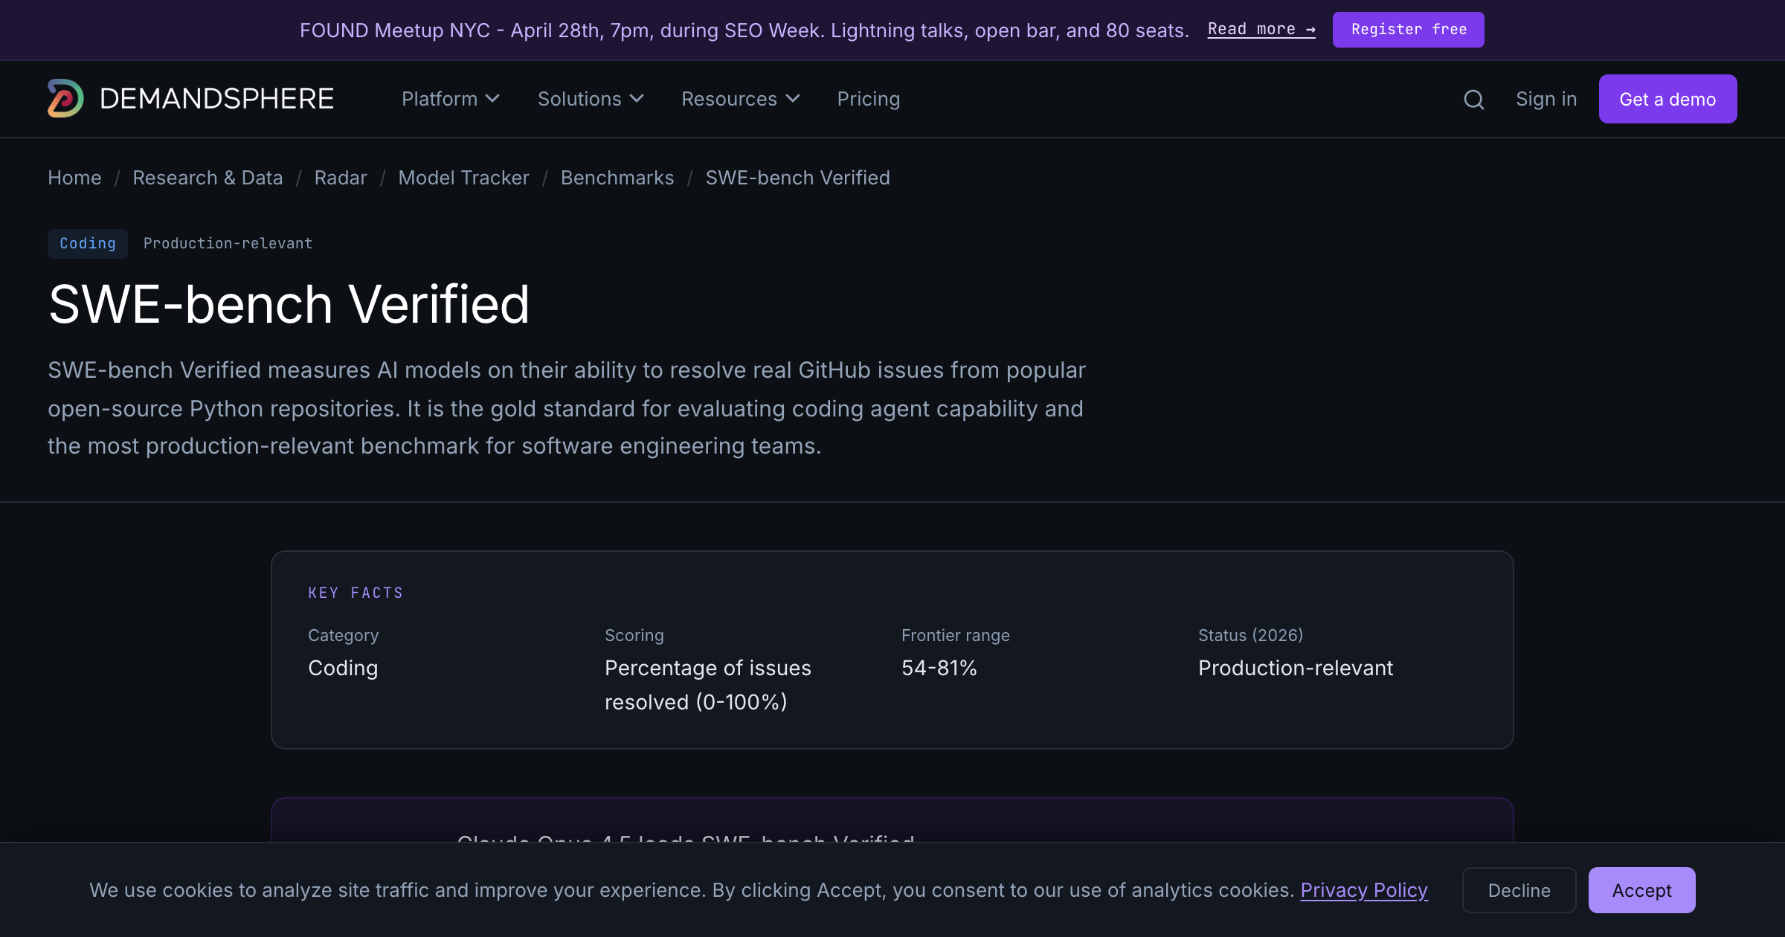This screenshot has height=937, width=1785.
Task: Accept analytics cookies
Action: (x=1641, y=890)
